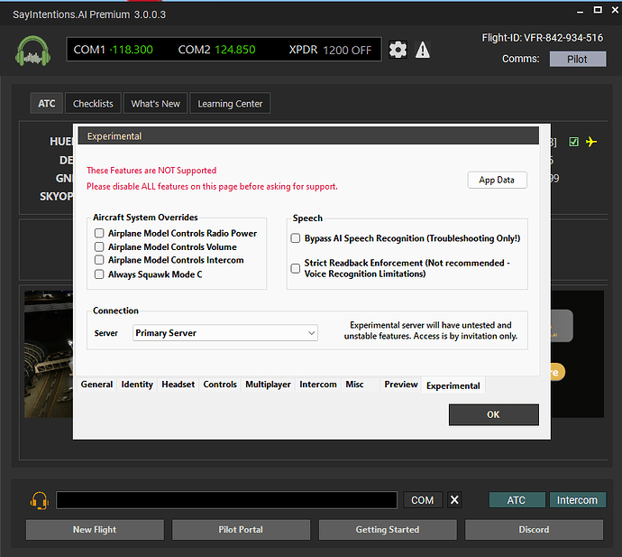Open the Checklists tab

[x=93, y=103]
